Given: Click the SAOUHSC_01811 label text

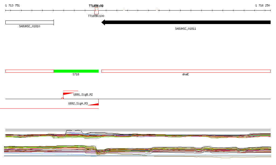Looking at the screenshot, I should coord(185,29).
